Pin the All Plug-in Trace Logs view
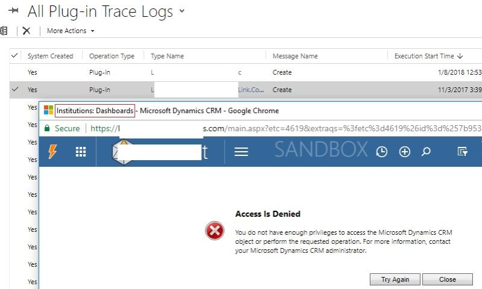The image size is (482, 289). [13, 11]
